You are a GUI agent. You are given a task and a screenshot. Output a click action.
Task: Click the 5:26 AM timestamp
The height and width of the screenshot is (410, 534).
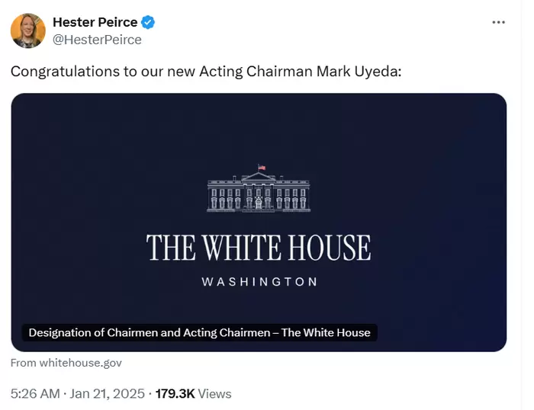pyautogui.click(x=34, y=394)
